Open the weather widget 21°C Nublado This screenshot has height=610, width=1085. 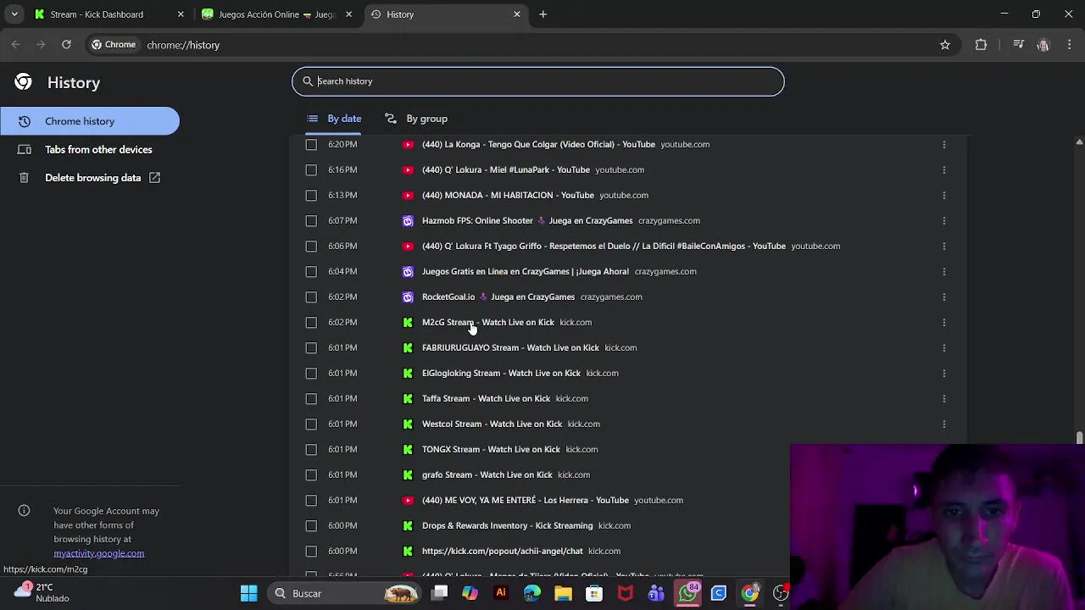pos(42,592)
